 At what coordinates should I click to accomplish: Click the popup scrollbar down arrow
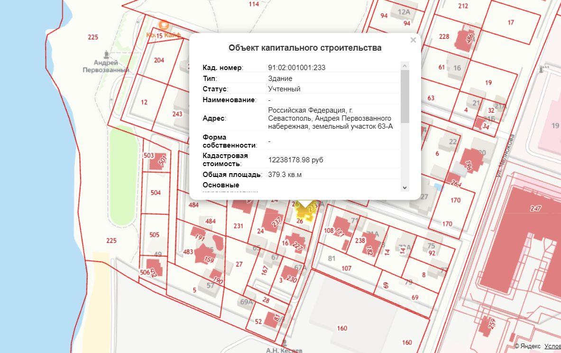pyautogui.click(x=405, y=187)
